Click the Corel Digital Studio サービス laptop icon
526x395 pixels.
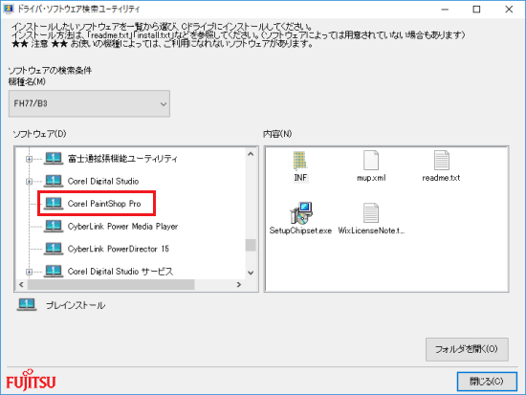54,271
